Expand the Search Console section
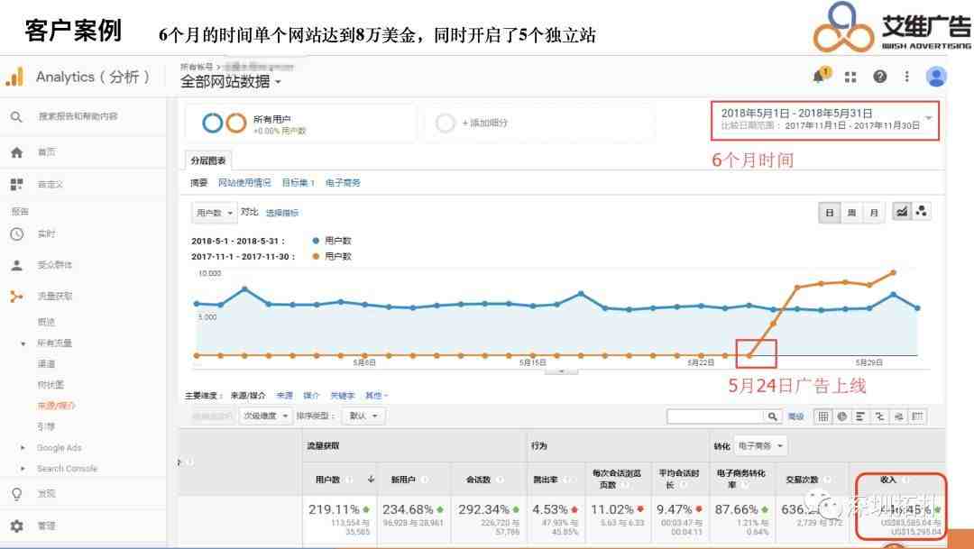The width and height of the screenshot is (974, 549). (x=23, y=469)
